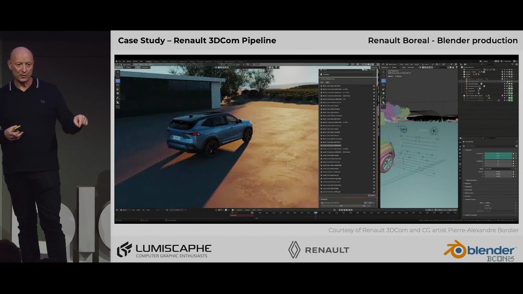The image size is (523, 294).
Task: Enable Show Name checkbox in Viewport Display
Action: 485,203
